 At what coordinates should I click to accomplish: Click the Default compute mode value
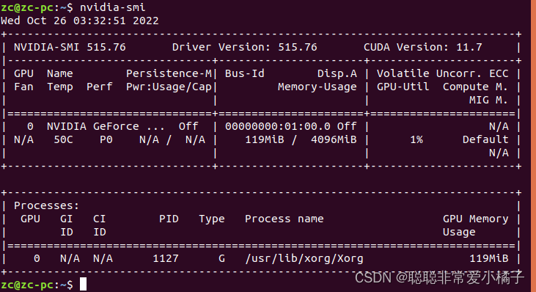point(485,140)
